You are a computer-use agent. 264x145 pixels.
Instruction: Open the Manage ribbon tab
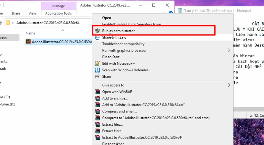pos(59,6)
